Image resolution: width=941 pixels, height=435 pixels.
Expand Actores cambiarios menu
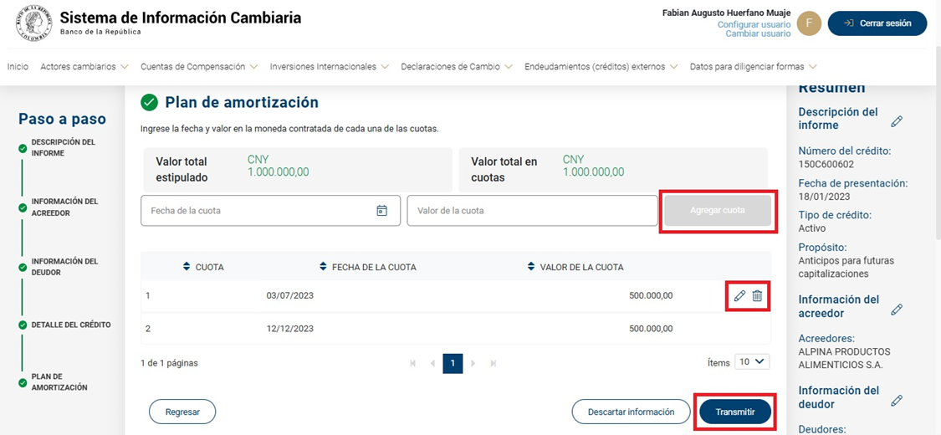[x=84, y=67]
